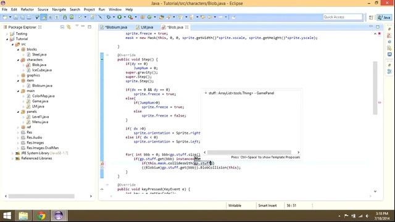Image resolution: width=395 pixels, height=222 pixels.
Task: Open ColorMap.java in Package Explorer
Action: (x=43, y=96)
